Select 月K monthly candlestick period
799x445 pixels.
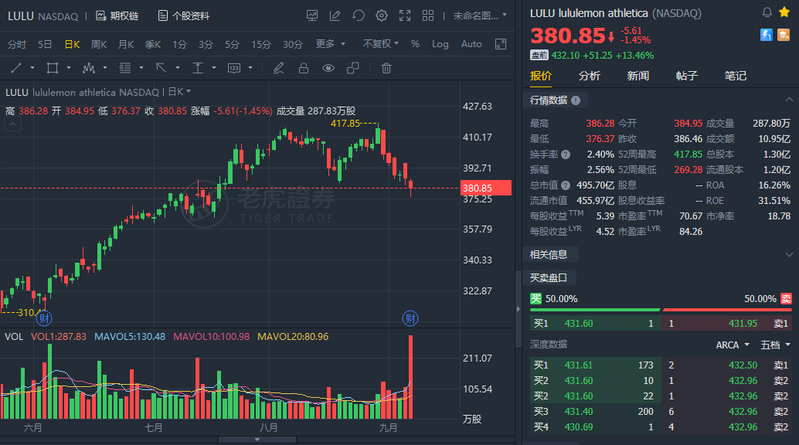tap(126, 44)
